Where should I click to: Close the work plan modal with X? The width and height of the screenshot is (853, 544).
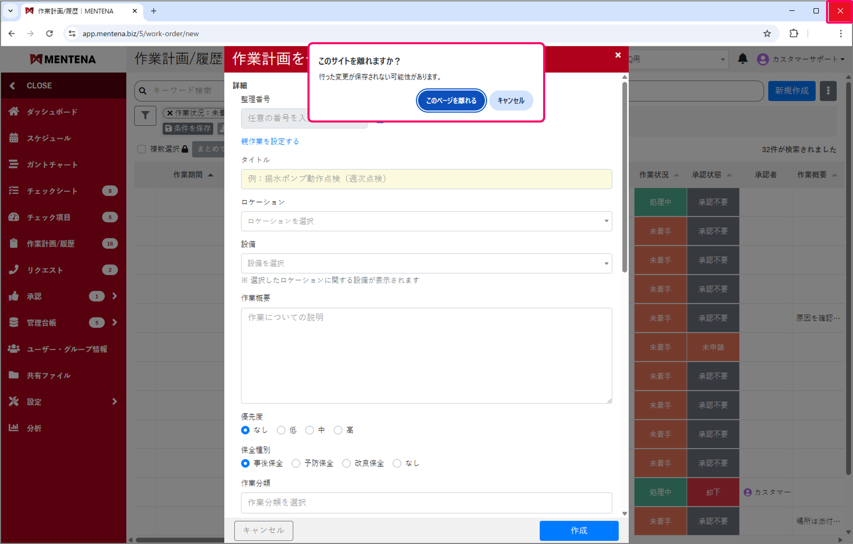coord(618,55)
